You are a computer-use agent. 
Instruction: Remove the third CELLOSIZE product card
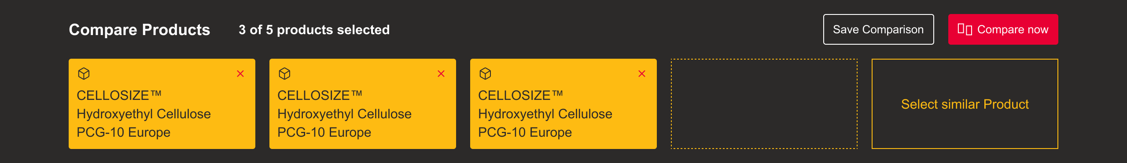click(x=642, y=74)
